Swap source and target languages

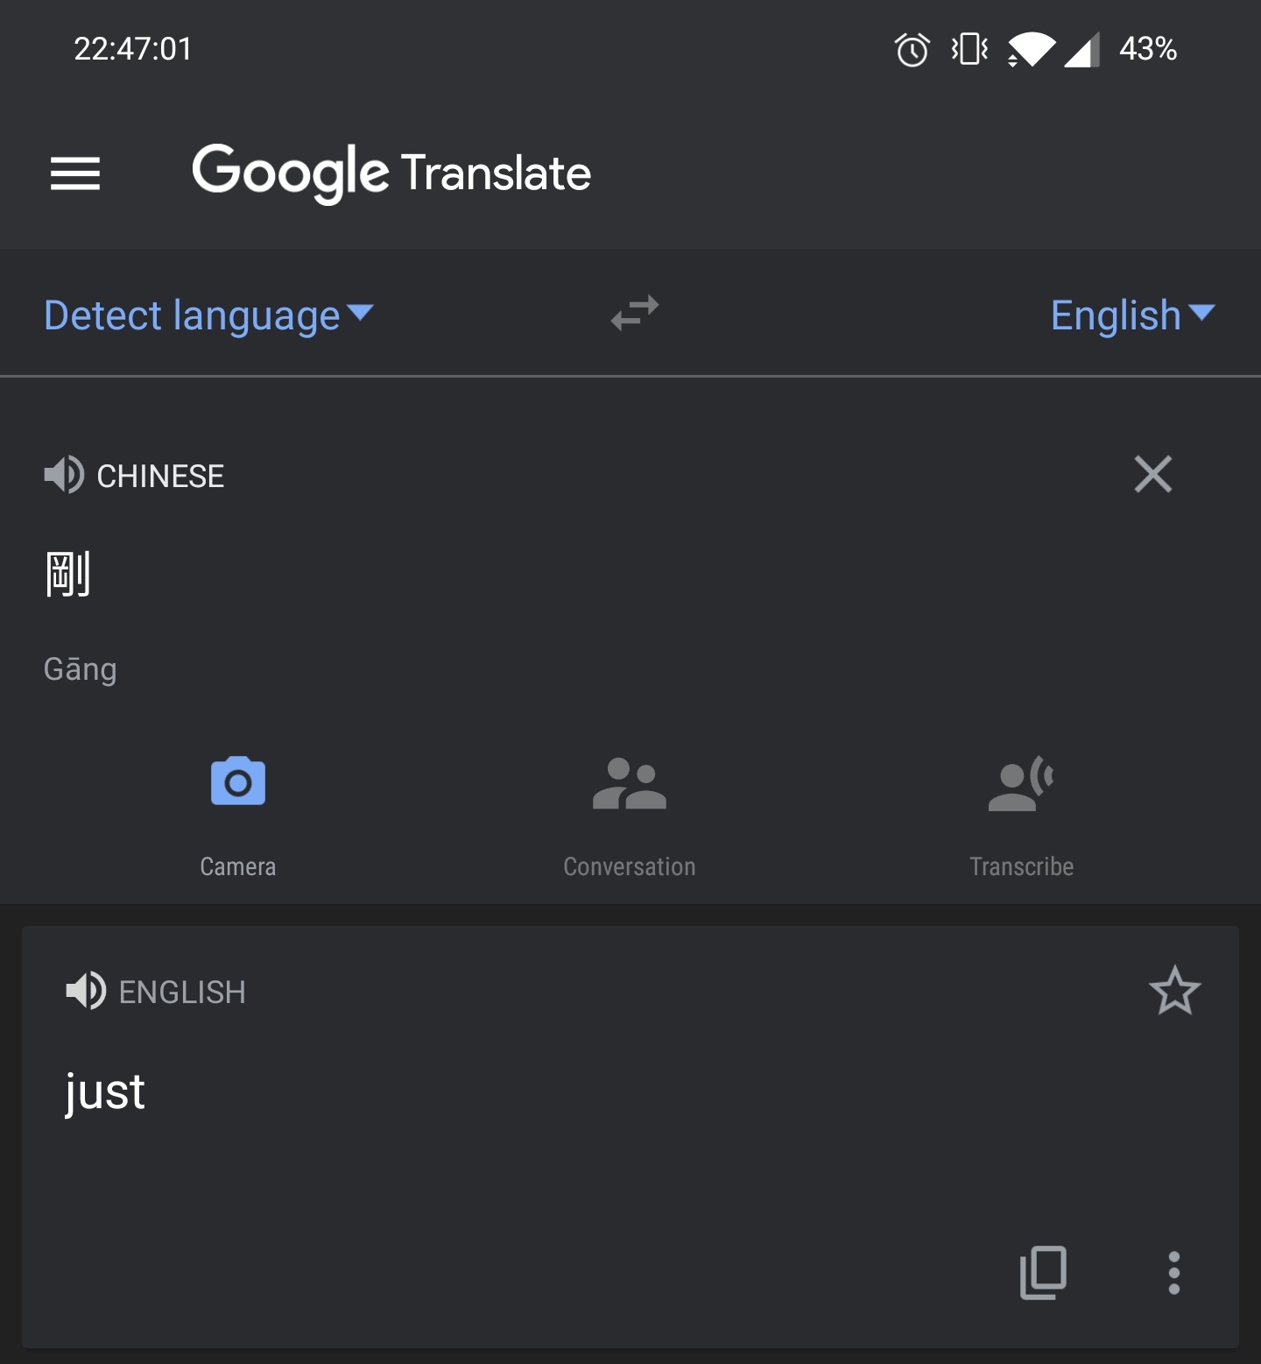point(635,314)
